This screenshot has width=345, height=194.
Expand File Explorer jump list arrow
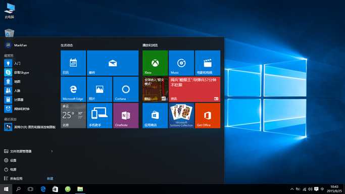(x=52, y=152)
